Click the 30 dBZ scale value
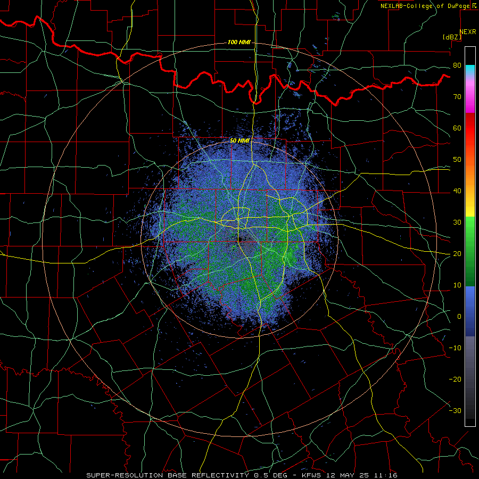The width and height of the screenshot is (479, 479). pyautogui.click(x=457, y=222)
